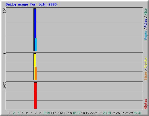Viewport: 149px width, 116px height.
Task: Click day "28" on the x-axis
Action: 127,113
